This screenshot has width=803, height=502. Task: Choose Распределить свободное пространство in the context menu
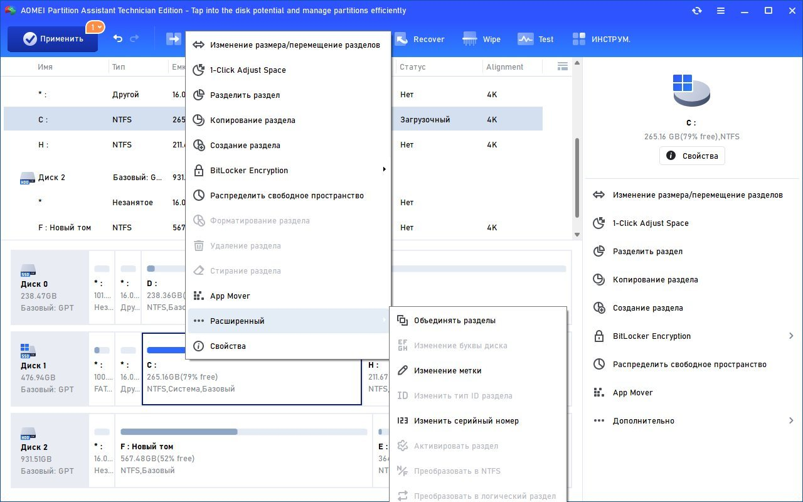click(x=289, y=196)
